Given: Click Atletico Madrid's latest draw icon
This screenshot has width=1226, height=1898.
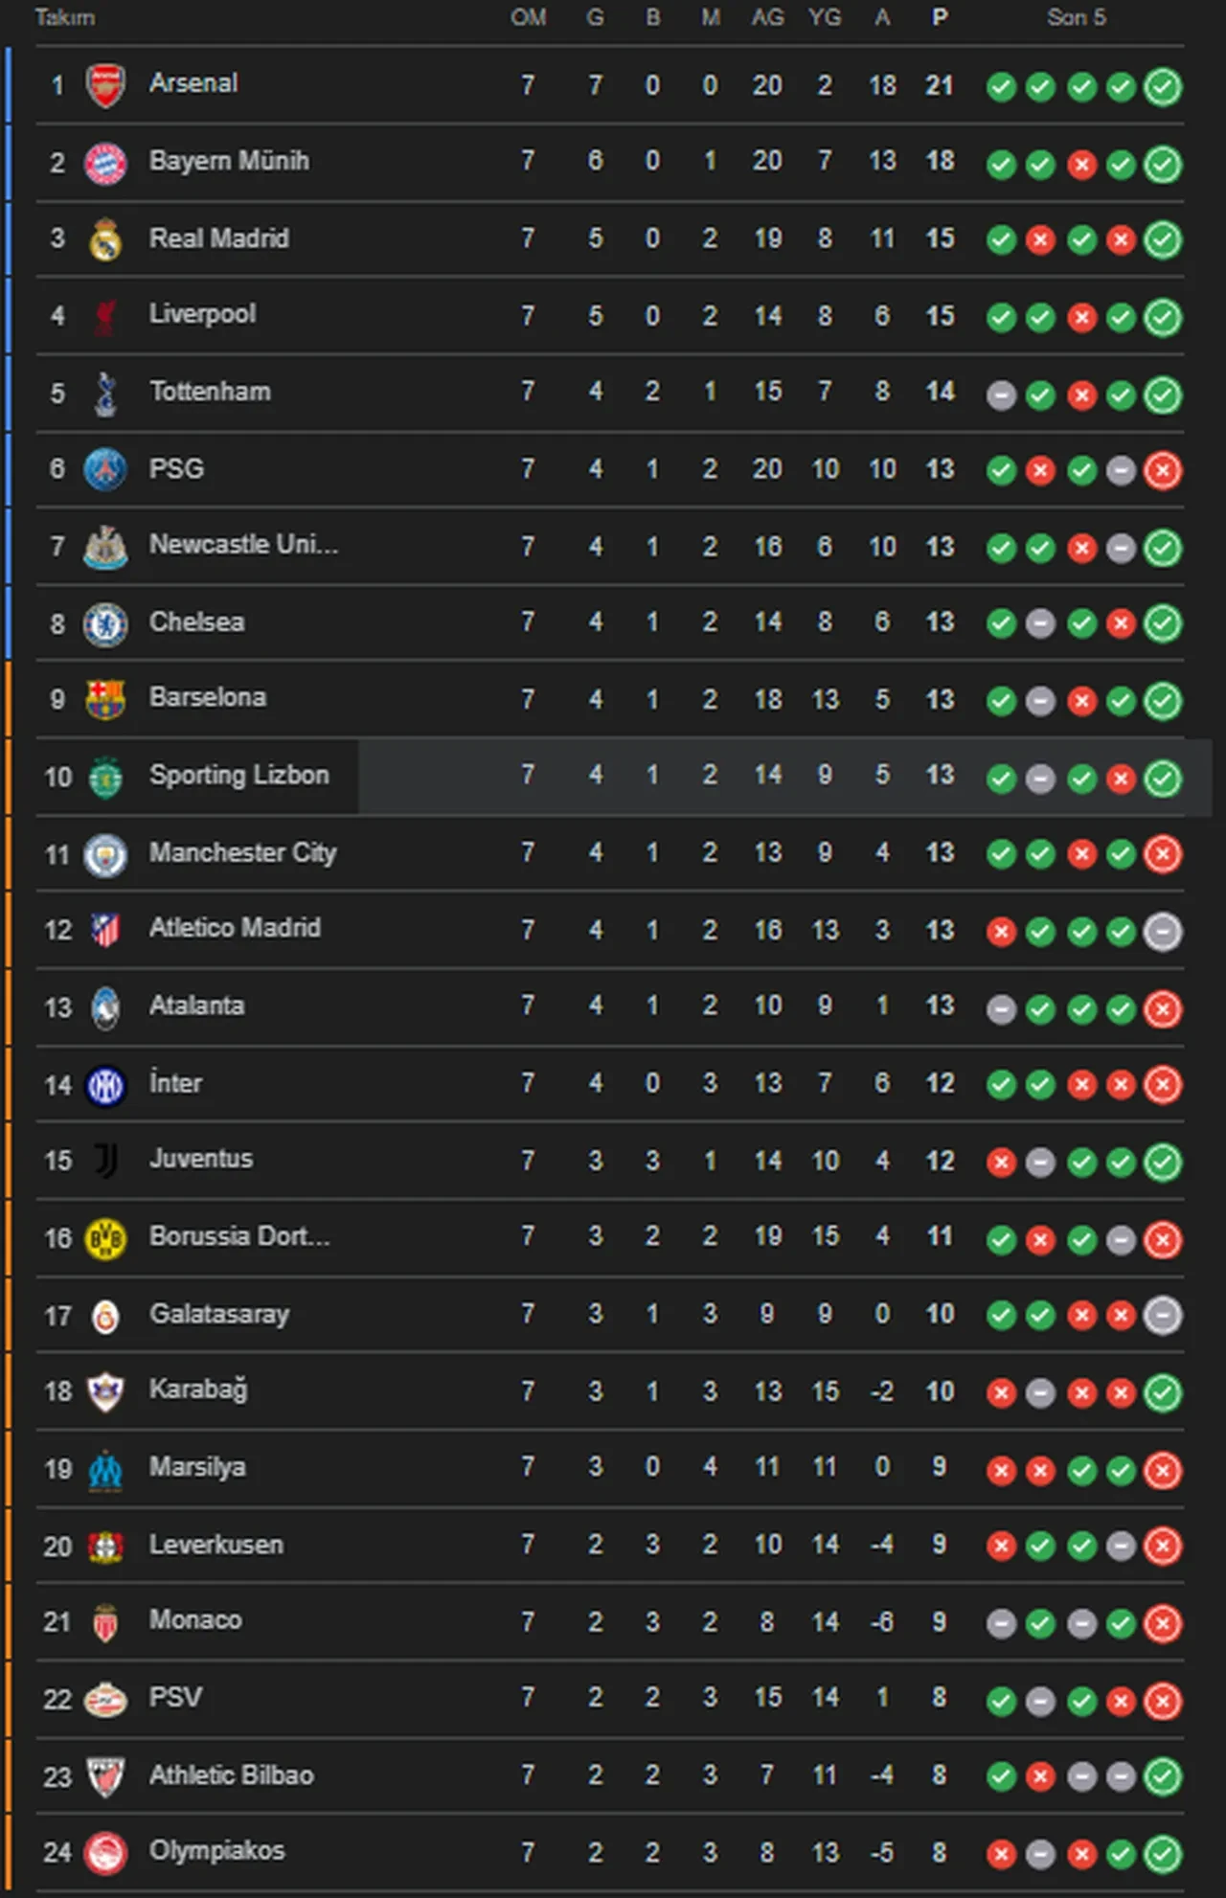Looking at the screenshot, I should coord(1162,932).
